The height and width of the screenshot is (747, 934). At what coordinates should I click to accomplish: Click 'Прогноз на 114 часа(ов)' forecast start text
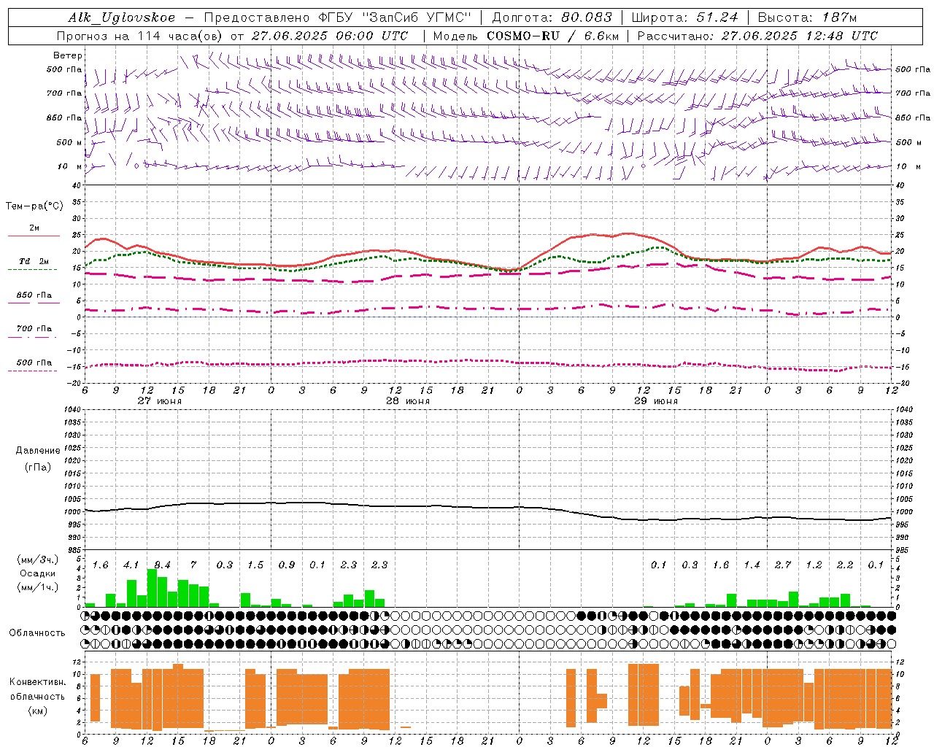[140, 36]
